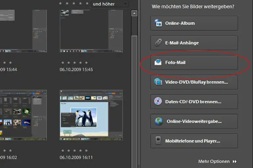Set the top rating filter to one star

click(x=60, y=3)
